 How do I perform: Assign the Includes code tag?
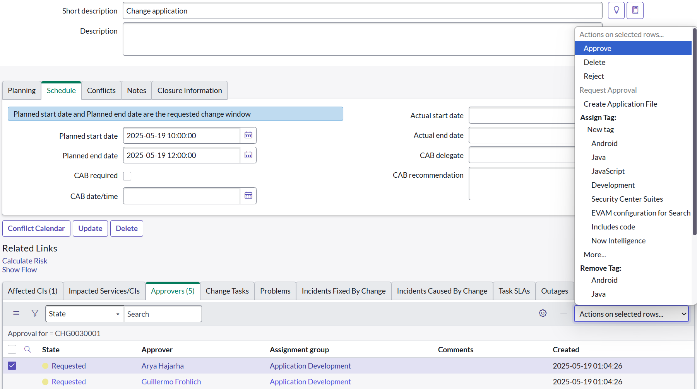[633, 227]
